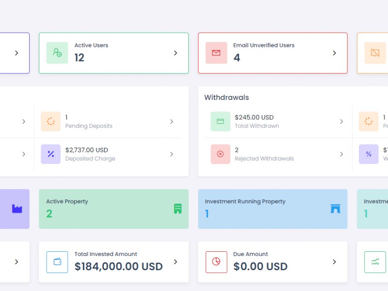388x291 pixels.
Task: Expand Email Unverified Users chevron arrow
Action: point(334,53)
